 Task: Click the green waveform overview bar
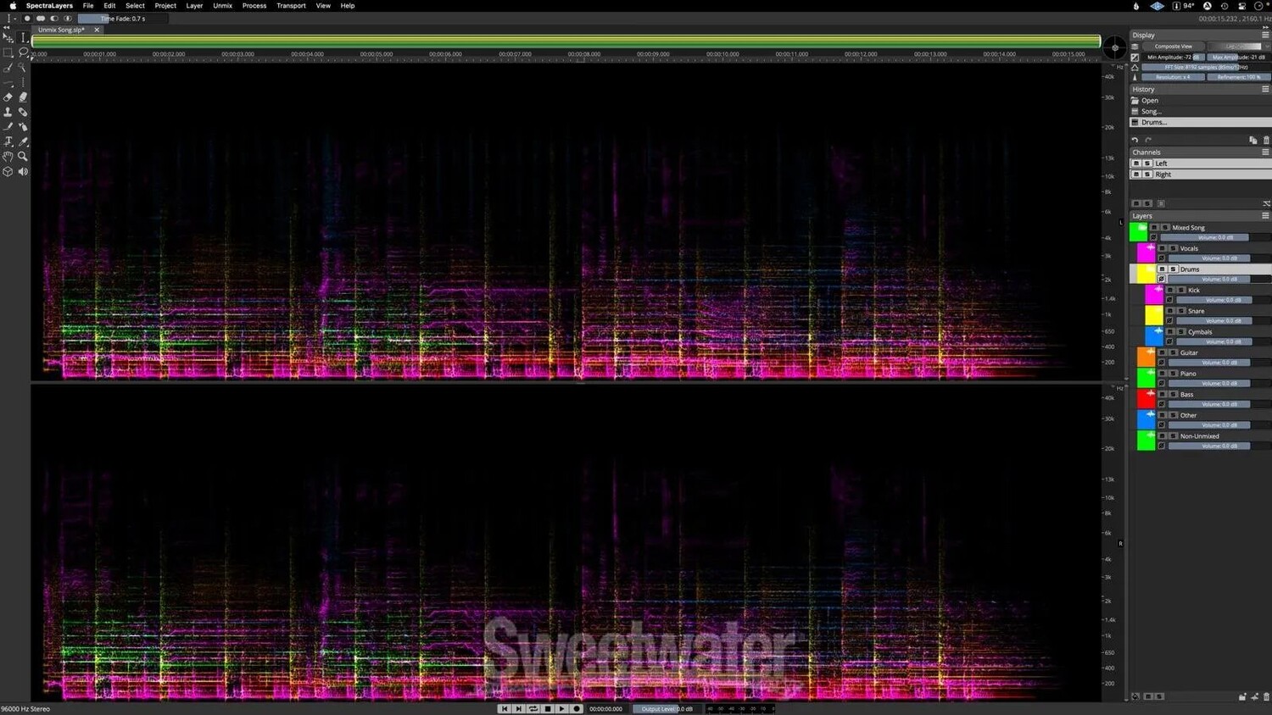(x=566, y=41)
